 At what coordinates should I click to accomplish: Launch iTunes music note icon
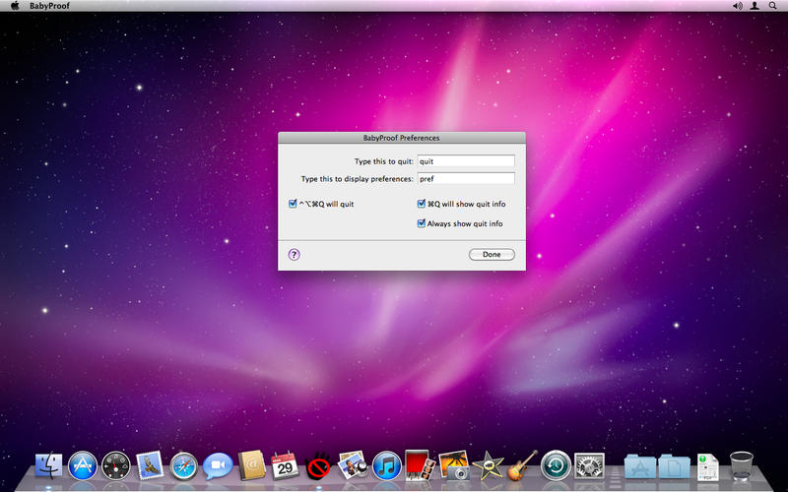click(386, 465)
